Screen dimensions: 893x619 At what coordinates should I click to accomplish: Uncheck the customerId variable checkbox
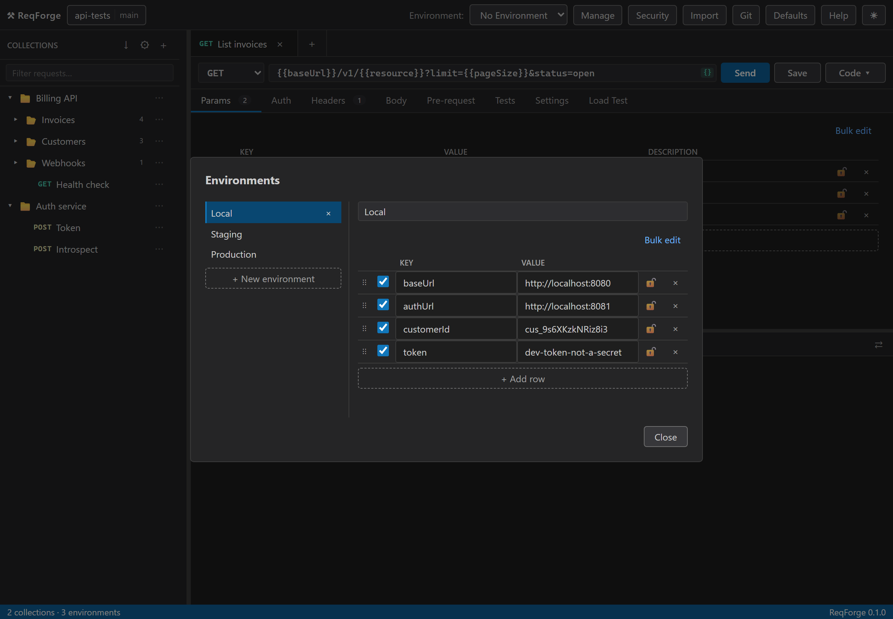[383, 327]
